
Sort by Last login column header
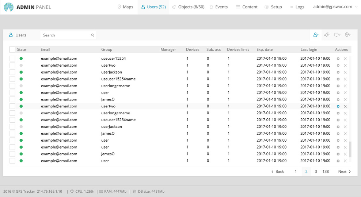309,49
